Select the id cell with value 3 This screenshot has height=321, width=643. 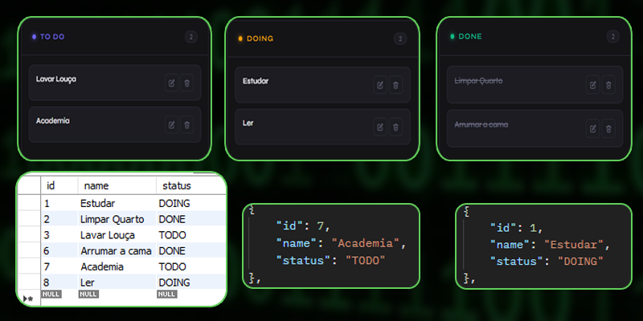[59, 235]
